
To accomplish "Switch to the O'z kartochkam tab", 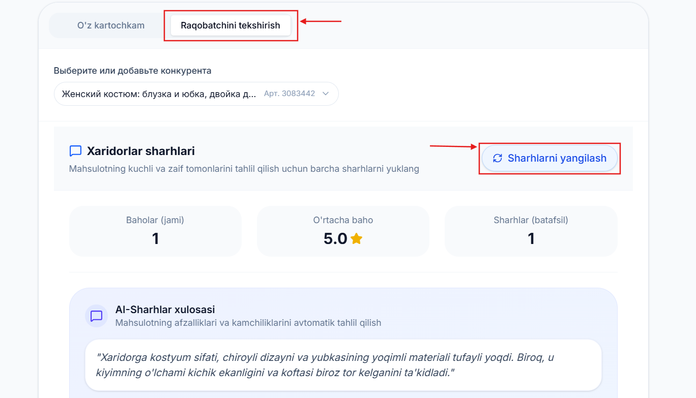I will (x=111, y=25).
